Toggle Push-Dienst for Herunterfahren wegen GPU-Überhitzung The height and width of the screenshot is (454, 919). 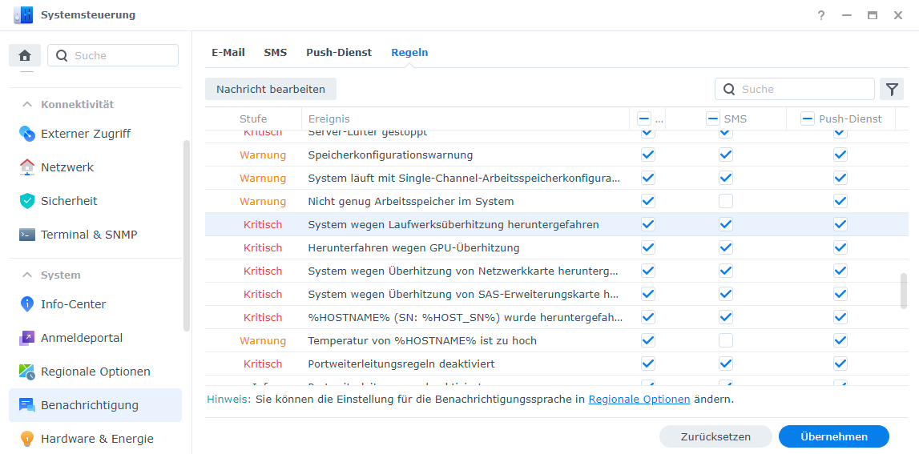coord(840,247)
